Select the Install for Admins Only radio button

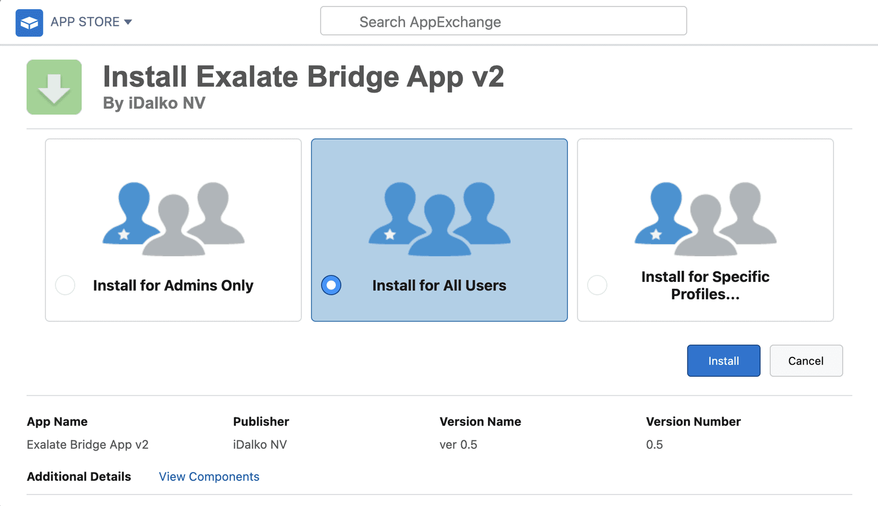click(x=65, y=285)
